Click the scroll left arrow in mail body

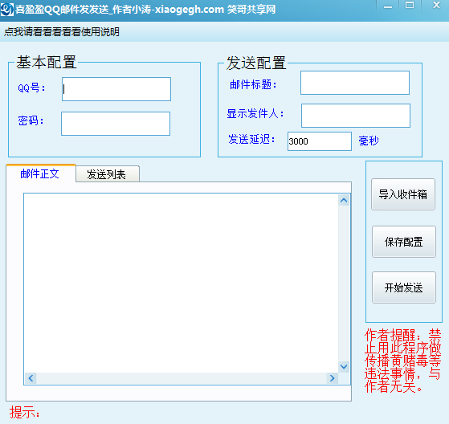31,378
